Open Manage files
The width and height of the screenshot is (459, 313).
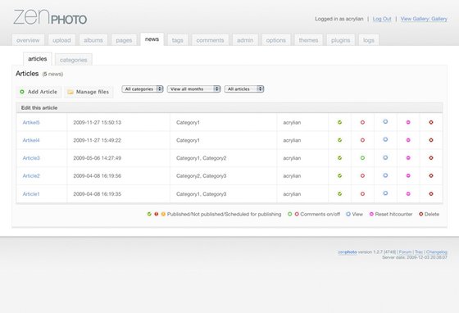tap(89, 92)
